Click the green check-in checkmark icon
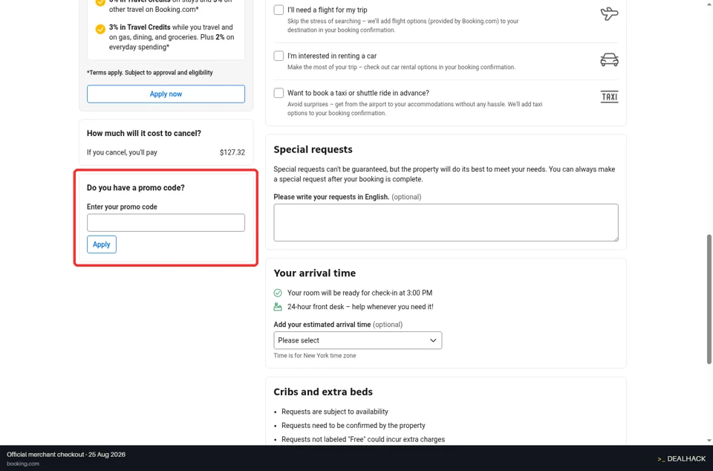 click(x=278, y=293)
